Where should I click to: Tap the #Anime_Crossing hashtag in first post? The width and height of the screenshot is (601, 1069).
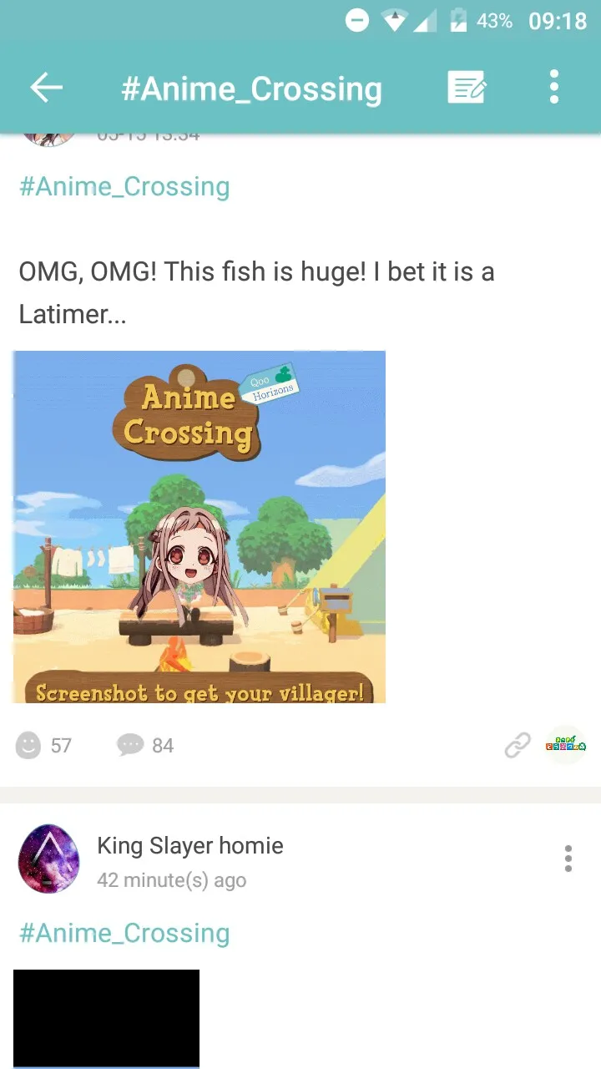[124, 186]
